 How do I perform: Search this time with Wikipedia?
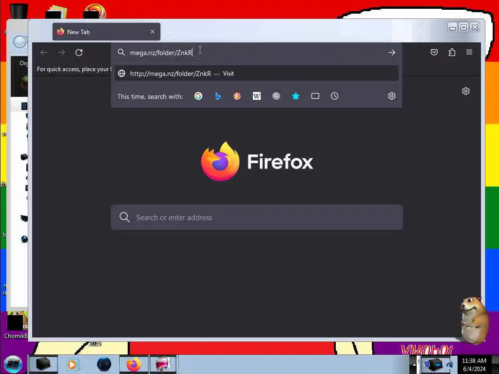[x=256, y=96]
